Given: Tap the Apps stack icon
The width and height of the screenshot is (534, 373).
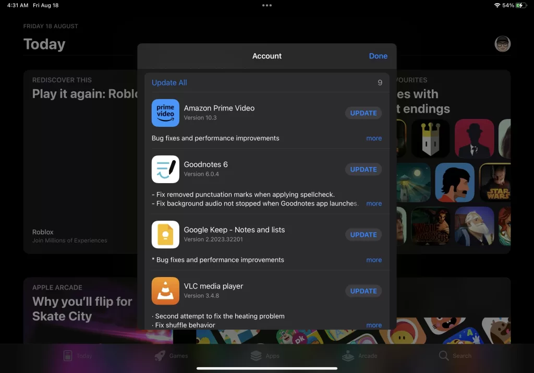Looking at the screenshot, I should [x=256, y=356].
